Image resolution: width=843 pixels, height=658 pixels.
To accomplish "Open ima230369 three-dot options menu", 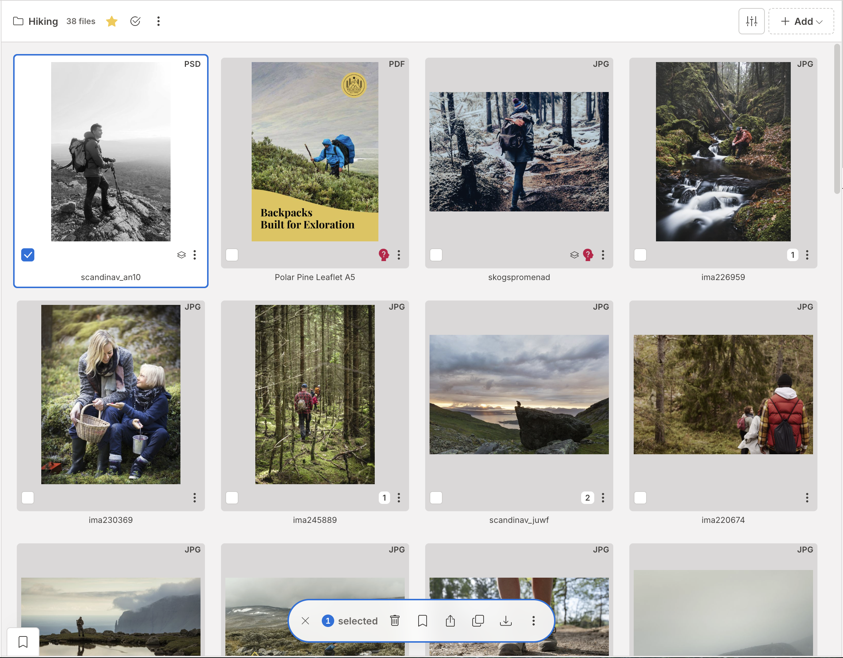I will pos(195,497).
